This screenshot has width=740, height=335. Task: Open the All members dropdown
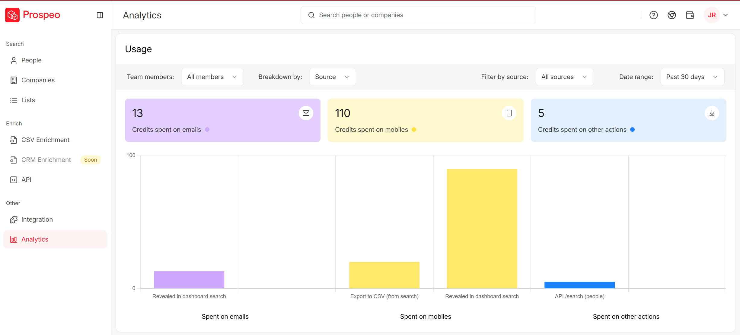pos(212,77)
